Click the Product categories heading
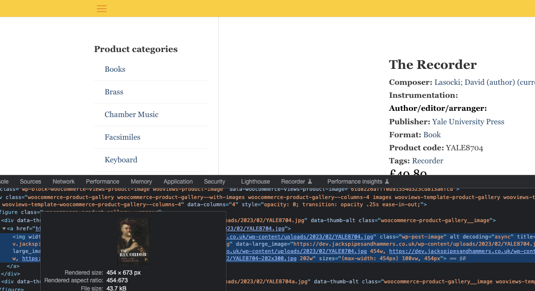The height and width of the screenshot is (291, 535). tap(136, 49)
